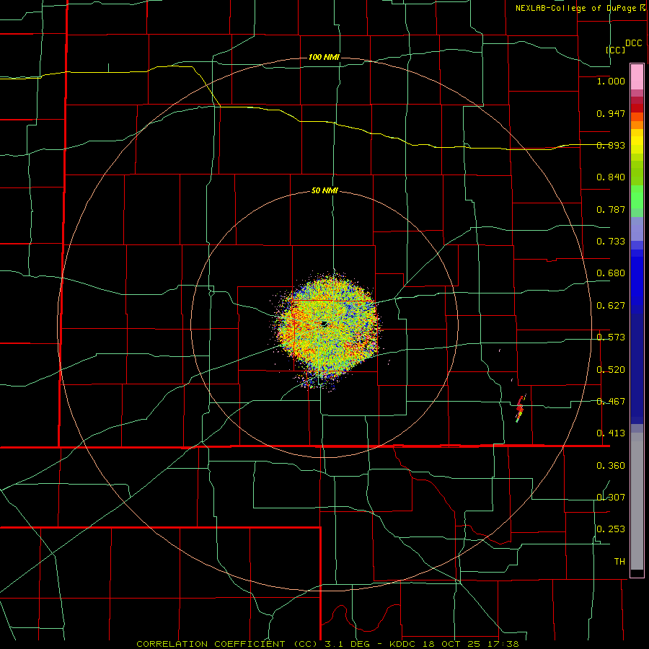The image size is (649, 649).
Task: Select the 0.680 scale value
Action: coord(611,273)
